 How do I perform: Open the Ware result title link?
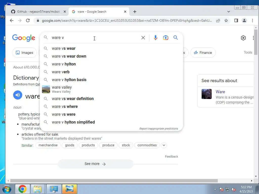[220, 92]
